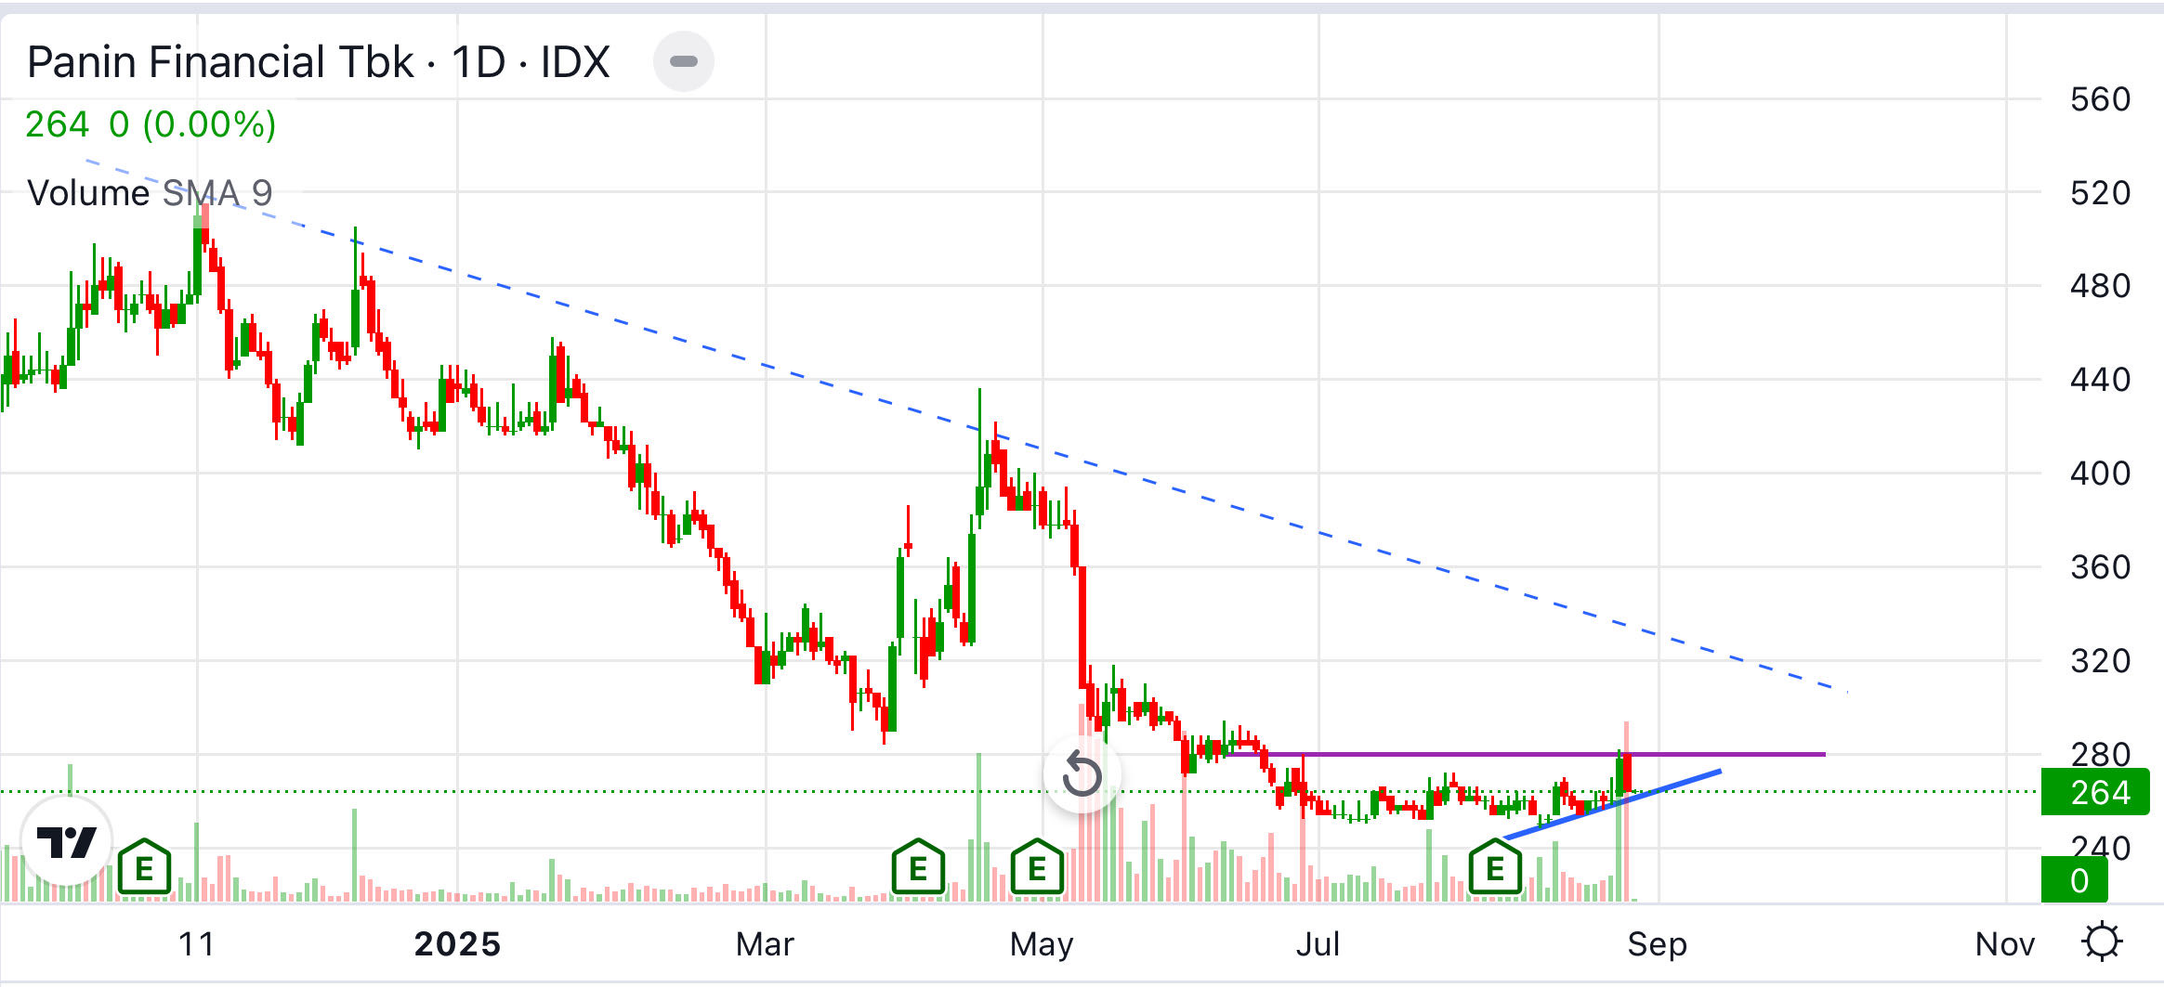
Task: Click the Sep label on time axis
Action: tap(1657, 944)
